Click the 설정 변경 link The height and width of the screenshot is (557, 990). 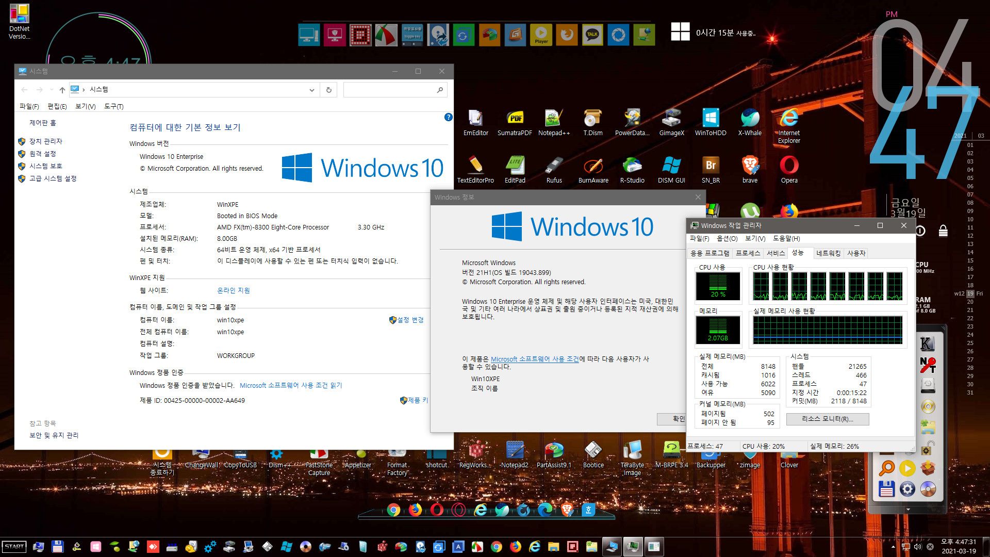[410, 320]
